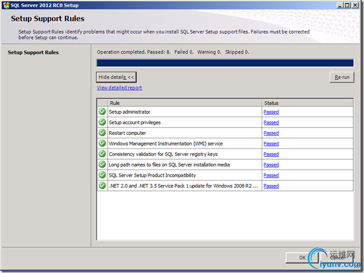Click green check icon for .NET 2.0 rule
Viewport: 364px width, 273px height.
102,185
